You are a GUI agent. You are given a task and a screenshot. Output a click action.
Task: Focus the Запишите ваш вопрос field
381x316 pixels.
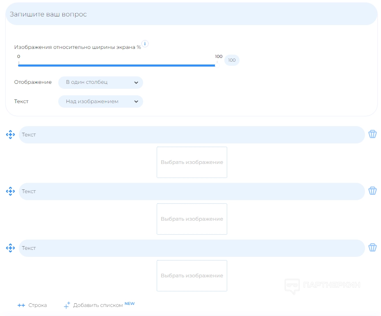click(x=191, y=14)
